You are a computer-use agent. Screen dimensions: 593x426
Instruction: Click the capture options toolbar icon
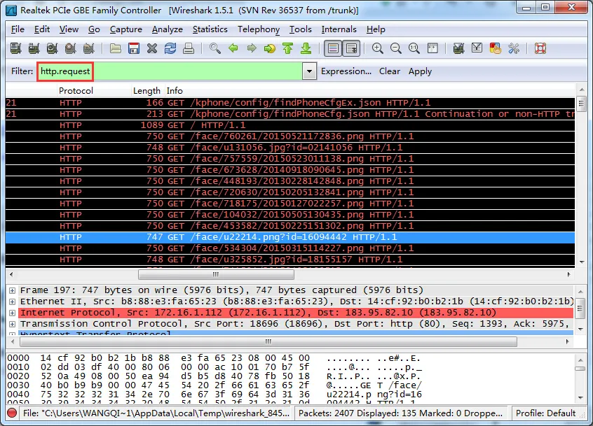34,48
